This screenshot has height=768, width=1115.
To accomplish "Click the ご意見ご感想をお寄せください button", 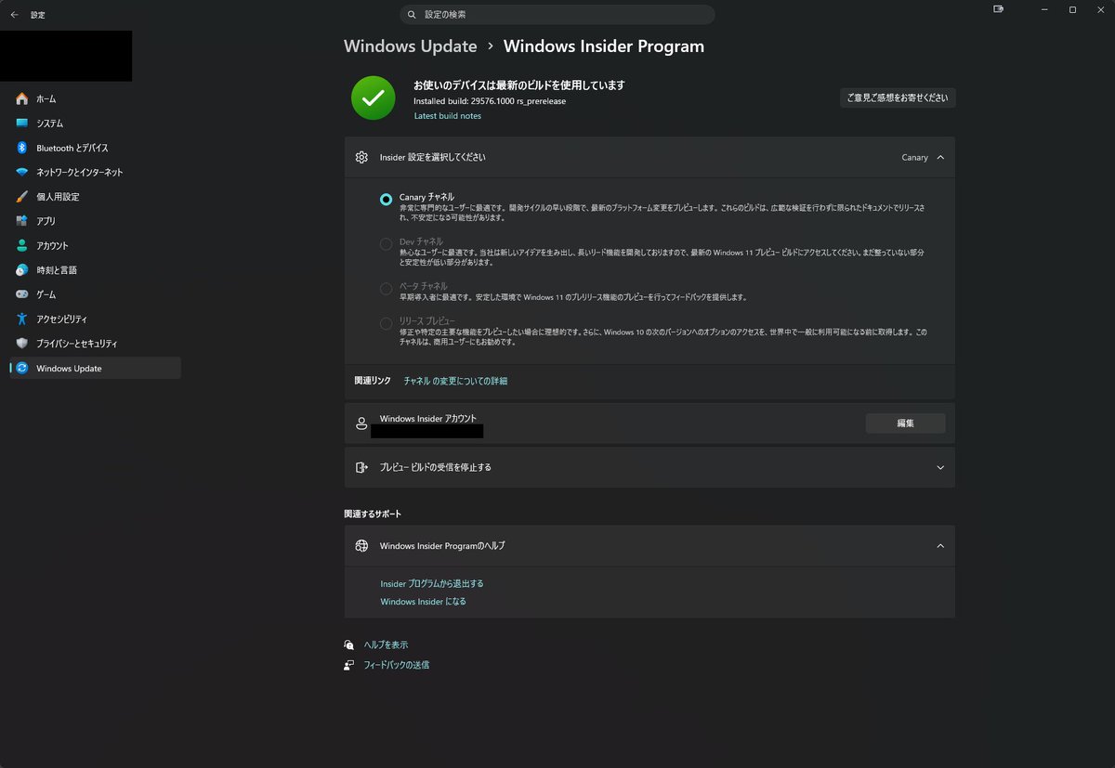I will 898,98.
